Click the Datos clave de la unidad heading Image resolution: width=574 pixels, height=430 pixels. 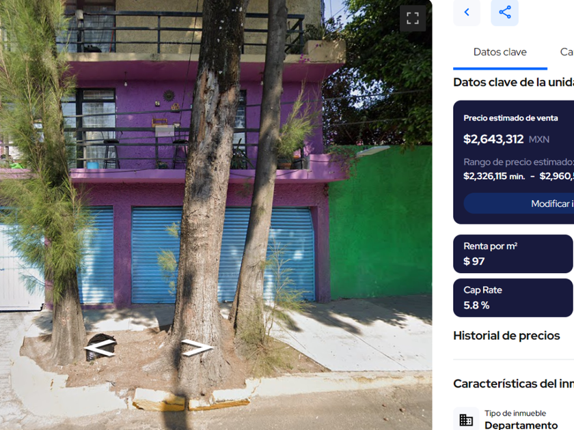click(x=514, y=83)
